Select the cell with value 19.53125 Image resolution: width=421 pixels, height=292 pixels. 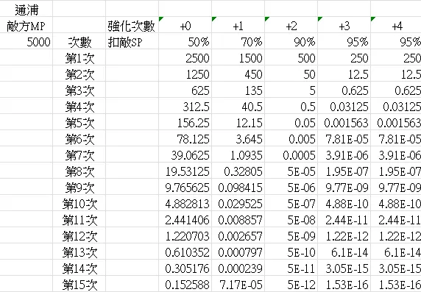click(x=185, y=171)
